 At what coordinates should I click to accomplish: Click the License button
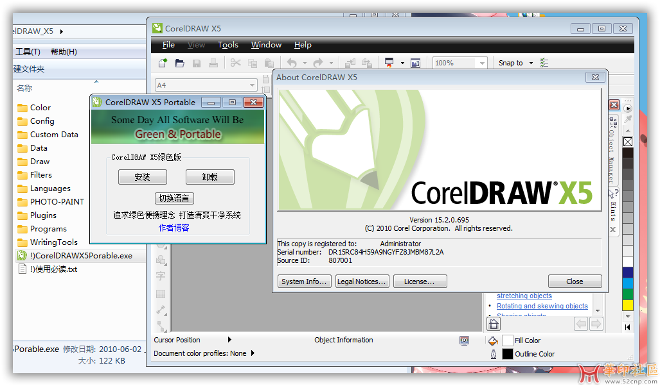(x=419, y=281)
